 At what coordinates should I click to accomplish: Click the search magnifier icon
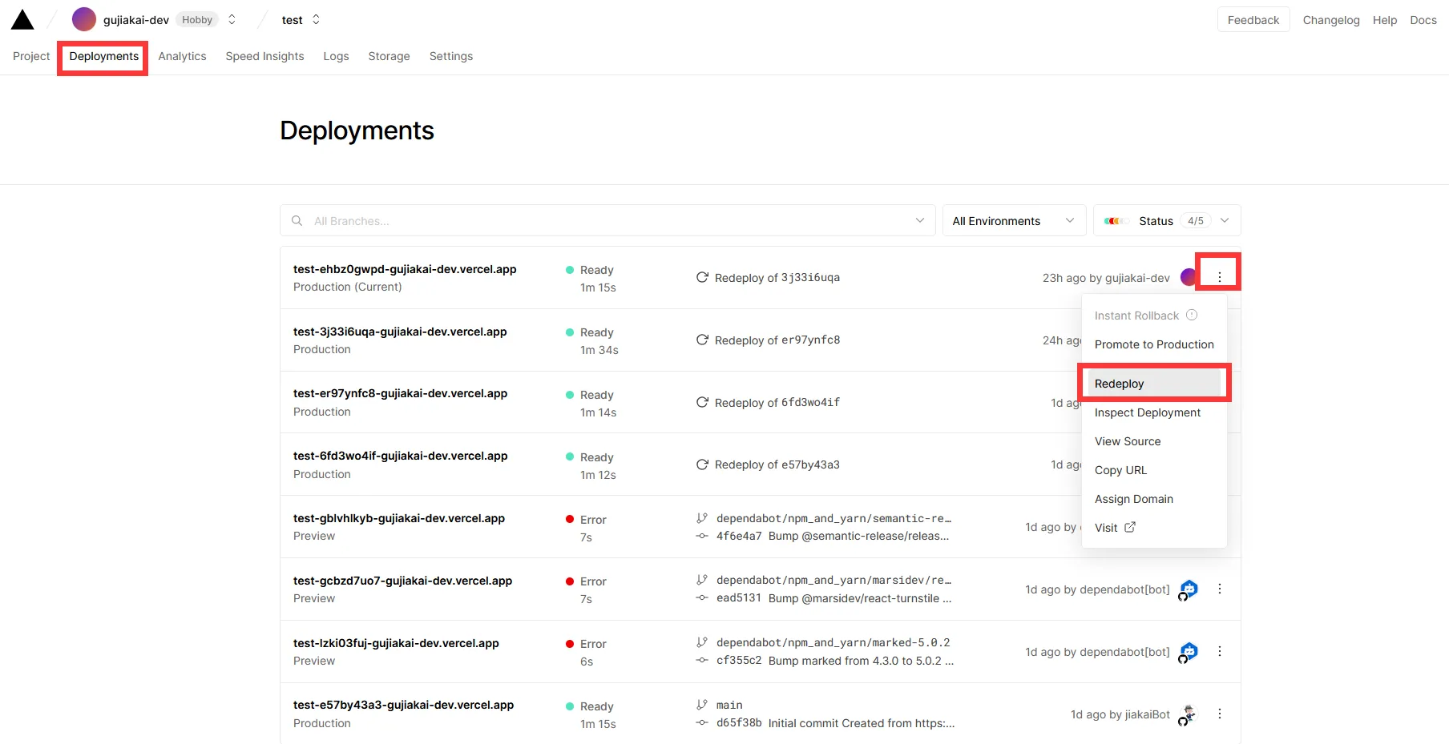[297, 220]
